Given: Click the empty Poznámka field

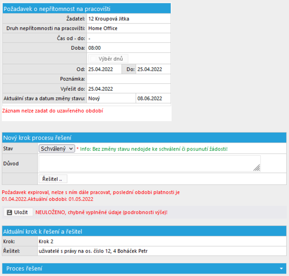Looking at the screenshot, I should coord(129,79).
